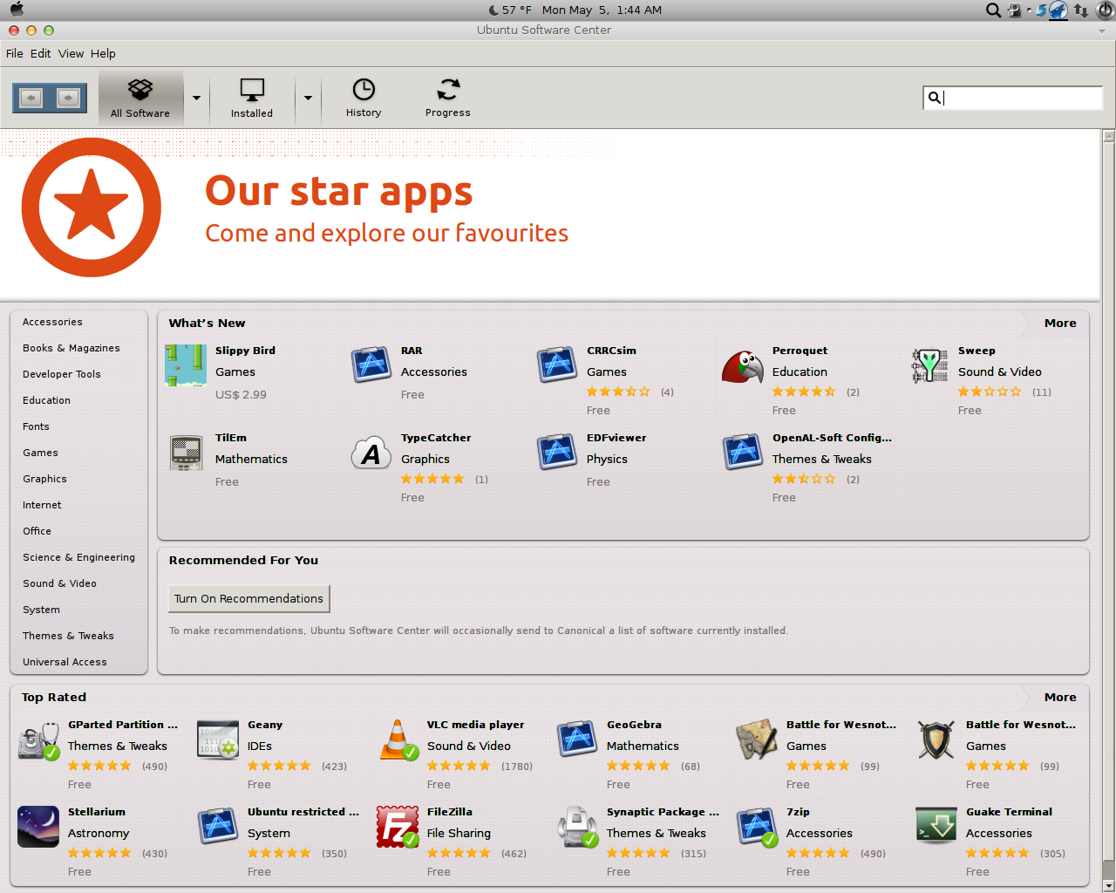Screen dimensions: 1116x893
Task: Open the Battle for Wesnoth shield icon
Action: pos(936,740)
